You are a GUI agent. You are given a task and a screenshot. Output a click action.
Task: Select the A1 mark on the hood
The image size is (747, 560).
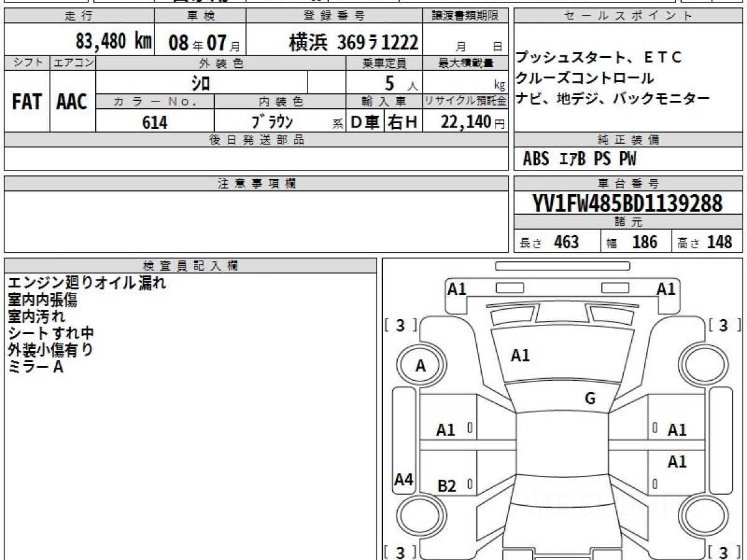click(520, 355)
